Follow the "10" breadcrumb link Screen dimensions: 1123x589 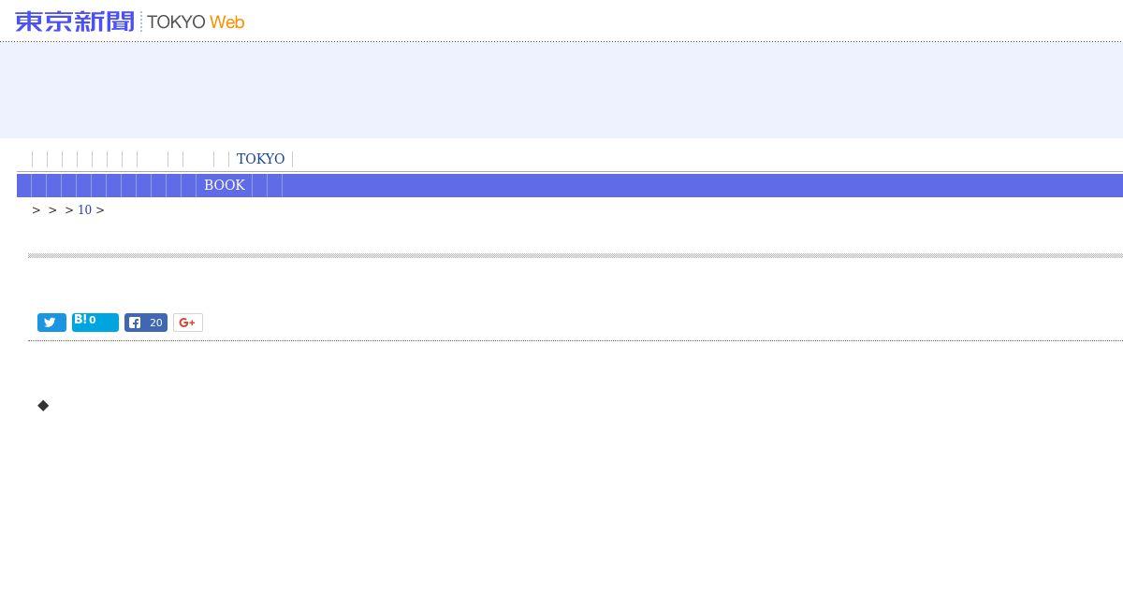point(84,210)
